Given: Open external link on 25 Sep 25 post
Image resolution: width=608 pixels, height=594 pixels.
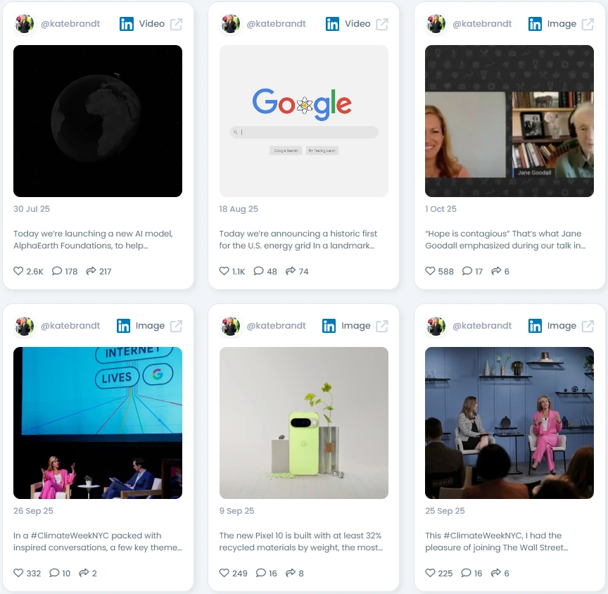Looking at the screenshot, I should pyautogui.click(x=588, y=326).
